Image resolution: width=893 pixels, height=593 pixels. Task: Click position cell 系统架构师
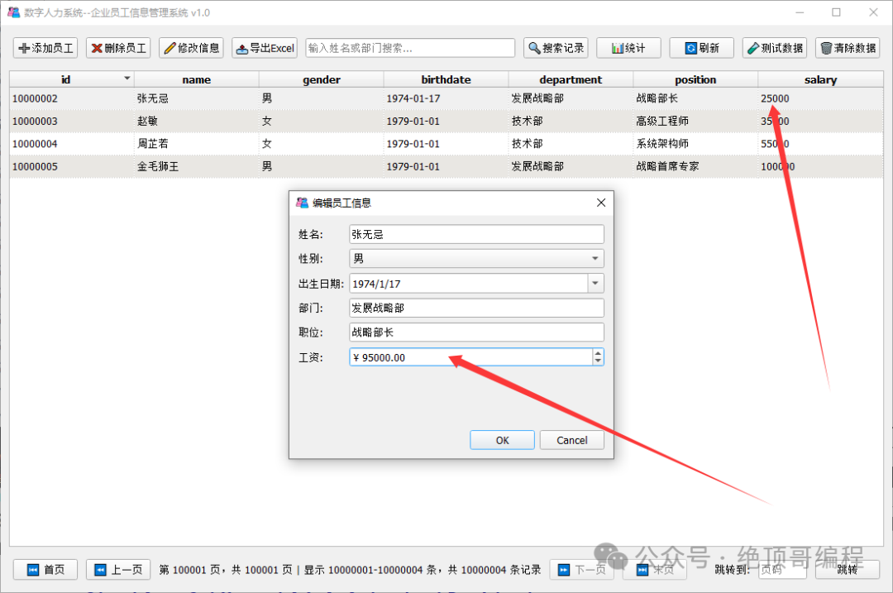tap(695, 144)
